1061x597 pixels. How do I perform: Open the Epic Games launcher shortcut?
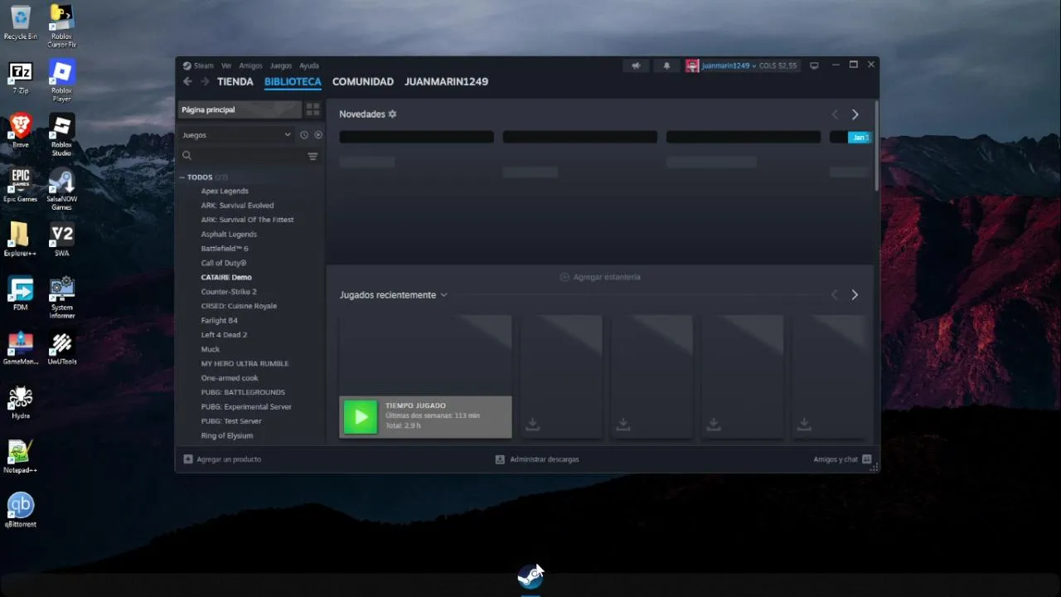click(20, 186)
